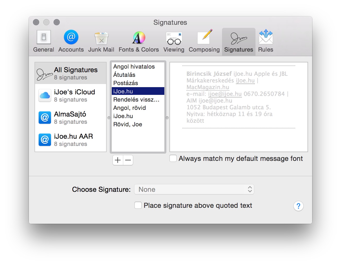Add a new signature with plus button
Viewport: 341px width, 265px height.
[118, 160]
